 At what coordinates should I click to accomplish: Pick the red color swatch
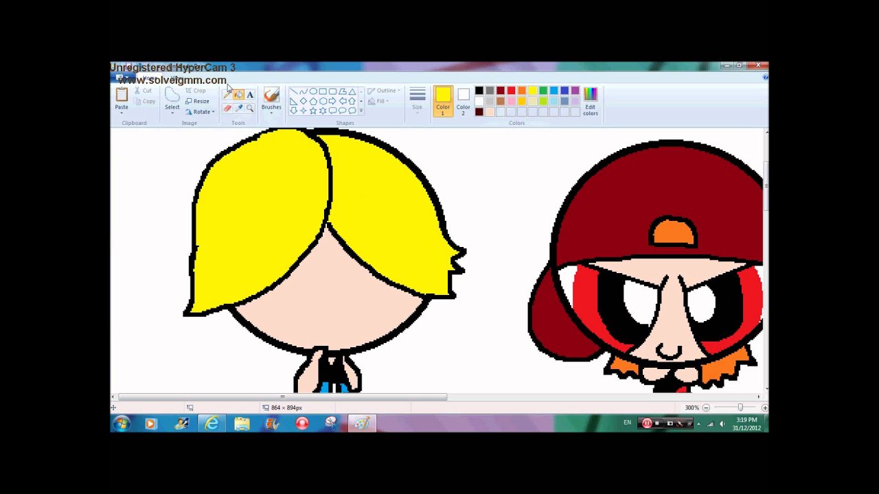511,91
